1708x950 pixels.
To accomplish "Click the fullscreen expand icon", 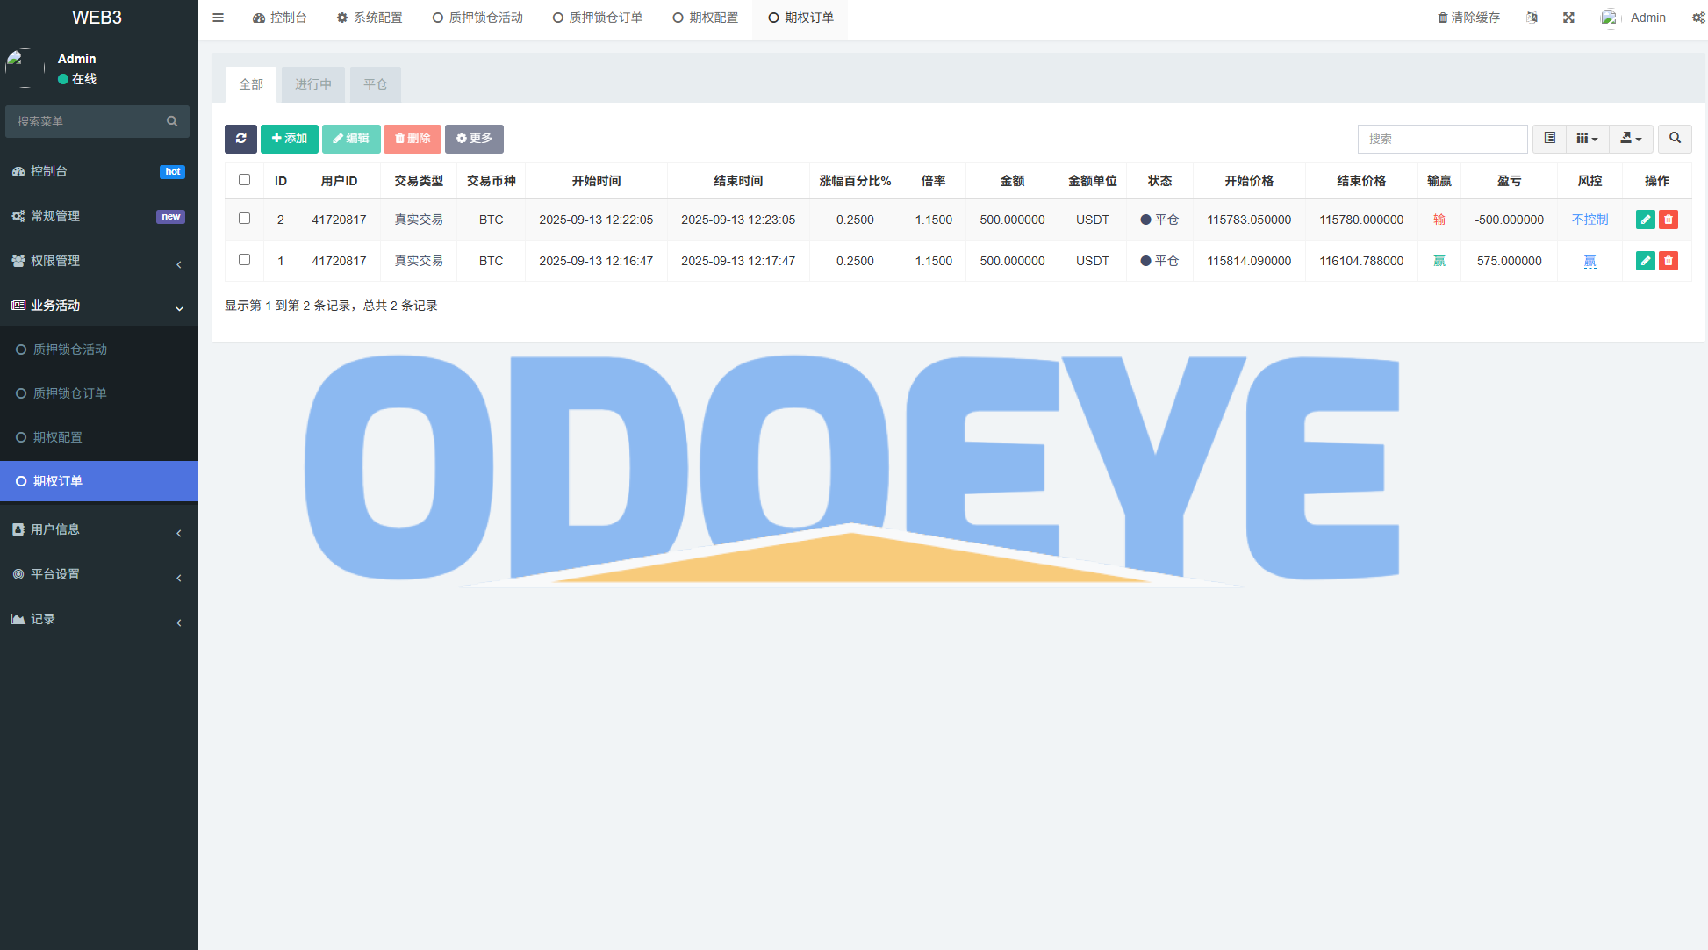I will [1568, 18].
